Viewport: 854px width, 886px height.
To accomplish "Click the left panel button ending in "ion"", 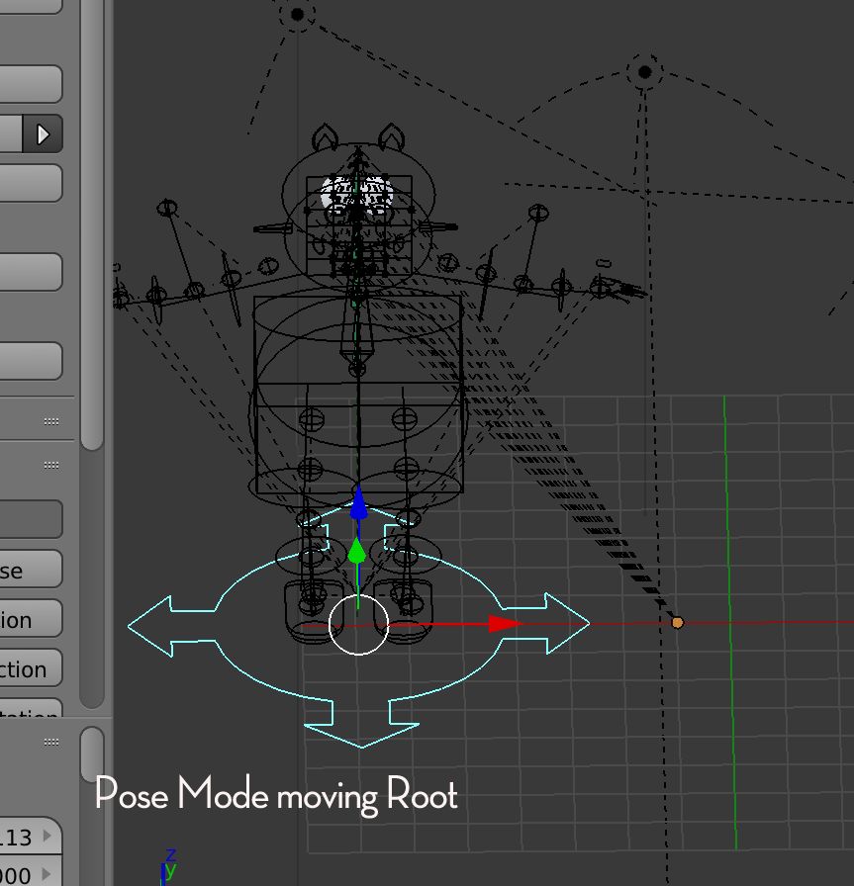I will point(31,619).
